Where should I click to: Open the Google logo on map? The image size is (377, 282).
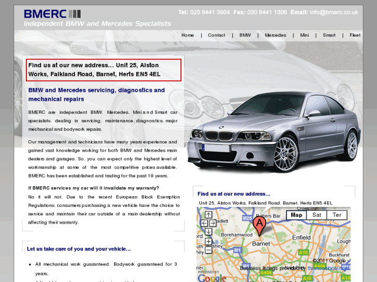212,278
